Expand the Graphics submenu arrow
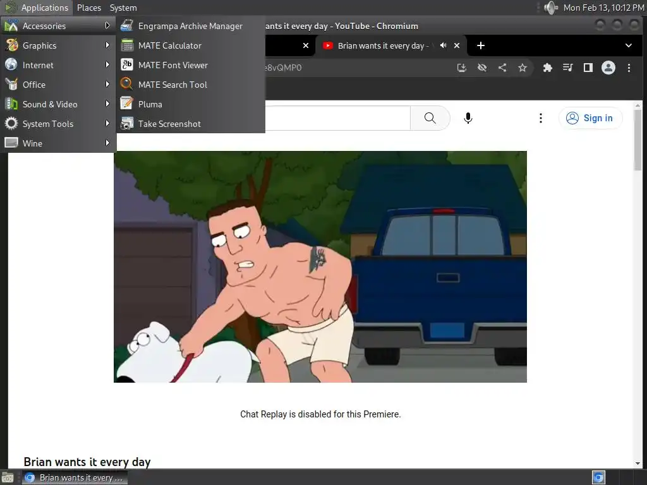 click(x=107, y=45)
